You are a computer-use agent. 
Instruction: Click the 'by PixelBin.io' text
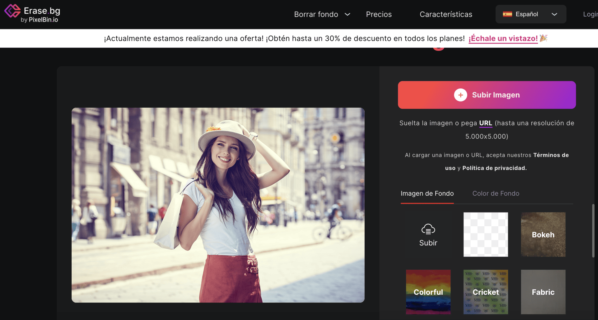coord(39,20)
